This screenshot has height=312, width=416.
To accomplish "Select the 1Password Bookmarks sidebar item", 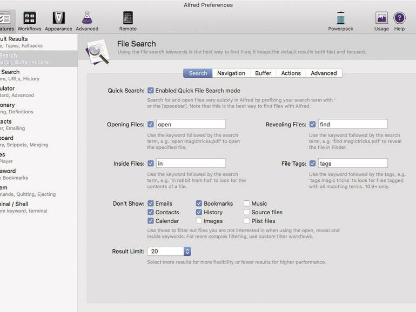I will coord(39,174).
